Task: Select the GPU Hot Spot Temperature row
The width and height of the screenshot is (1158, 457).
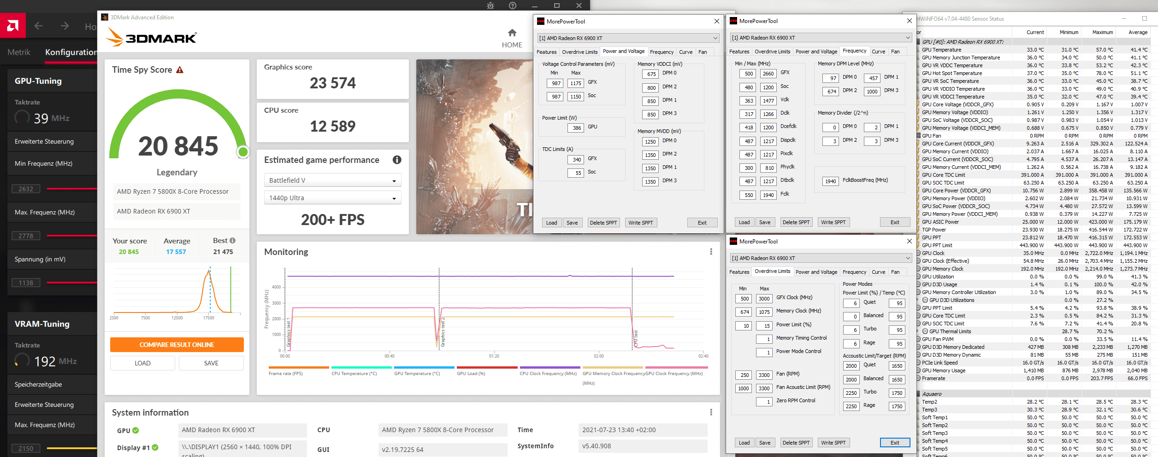Action: (x=1034, y=73)
